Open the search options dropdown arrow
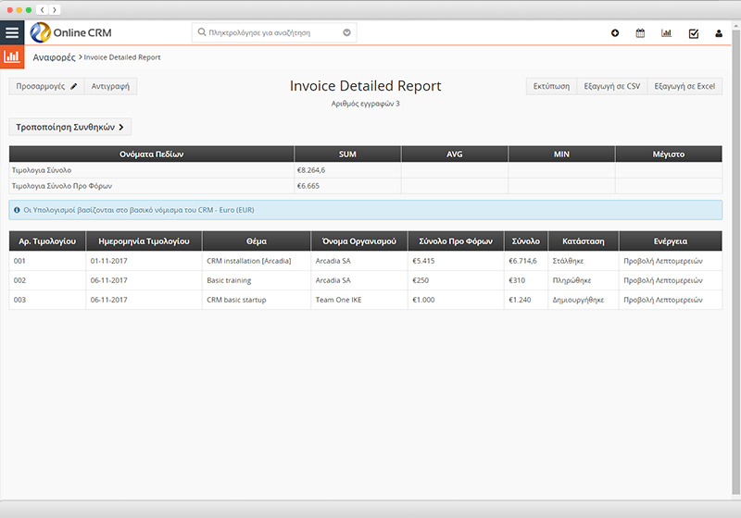The image size is (741, 518). (x=346, y=32)
